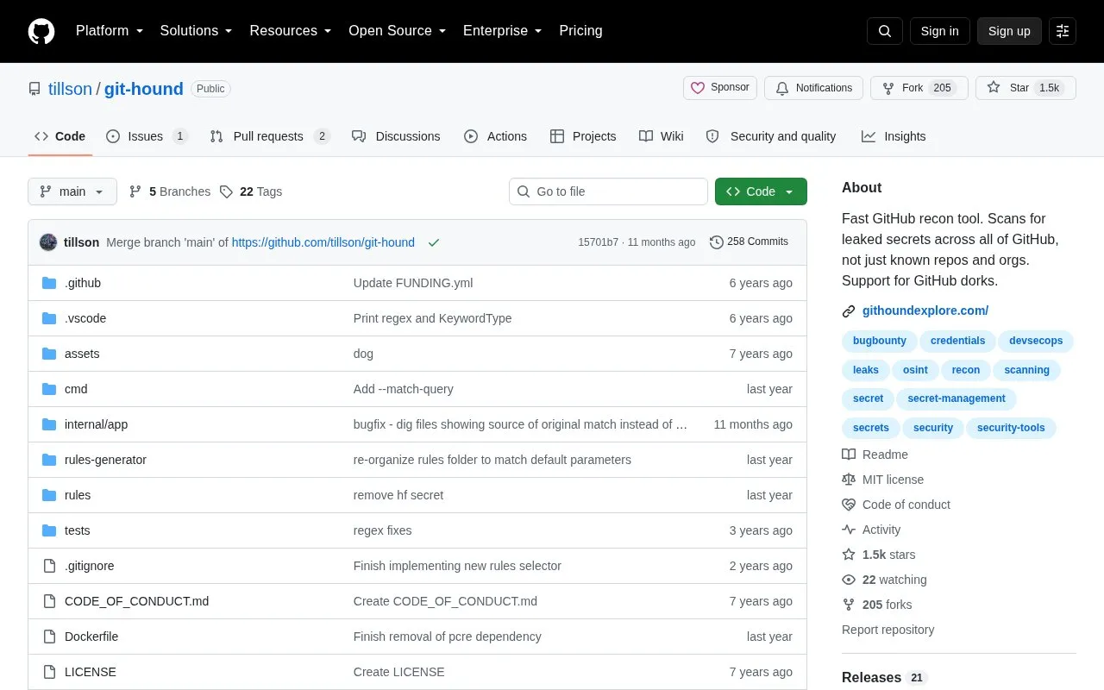Open appearance settings icon in header
This screenshot has width=1104, height=690.
[x=1063, y=31]
